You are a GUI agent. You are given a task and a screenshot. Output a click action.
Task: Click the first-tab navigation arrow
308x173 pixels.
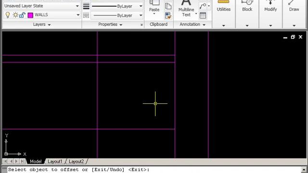[x=5, y=161]
